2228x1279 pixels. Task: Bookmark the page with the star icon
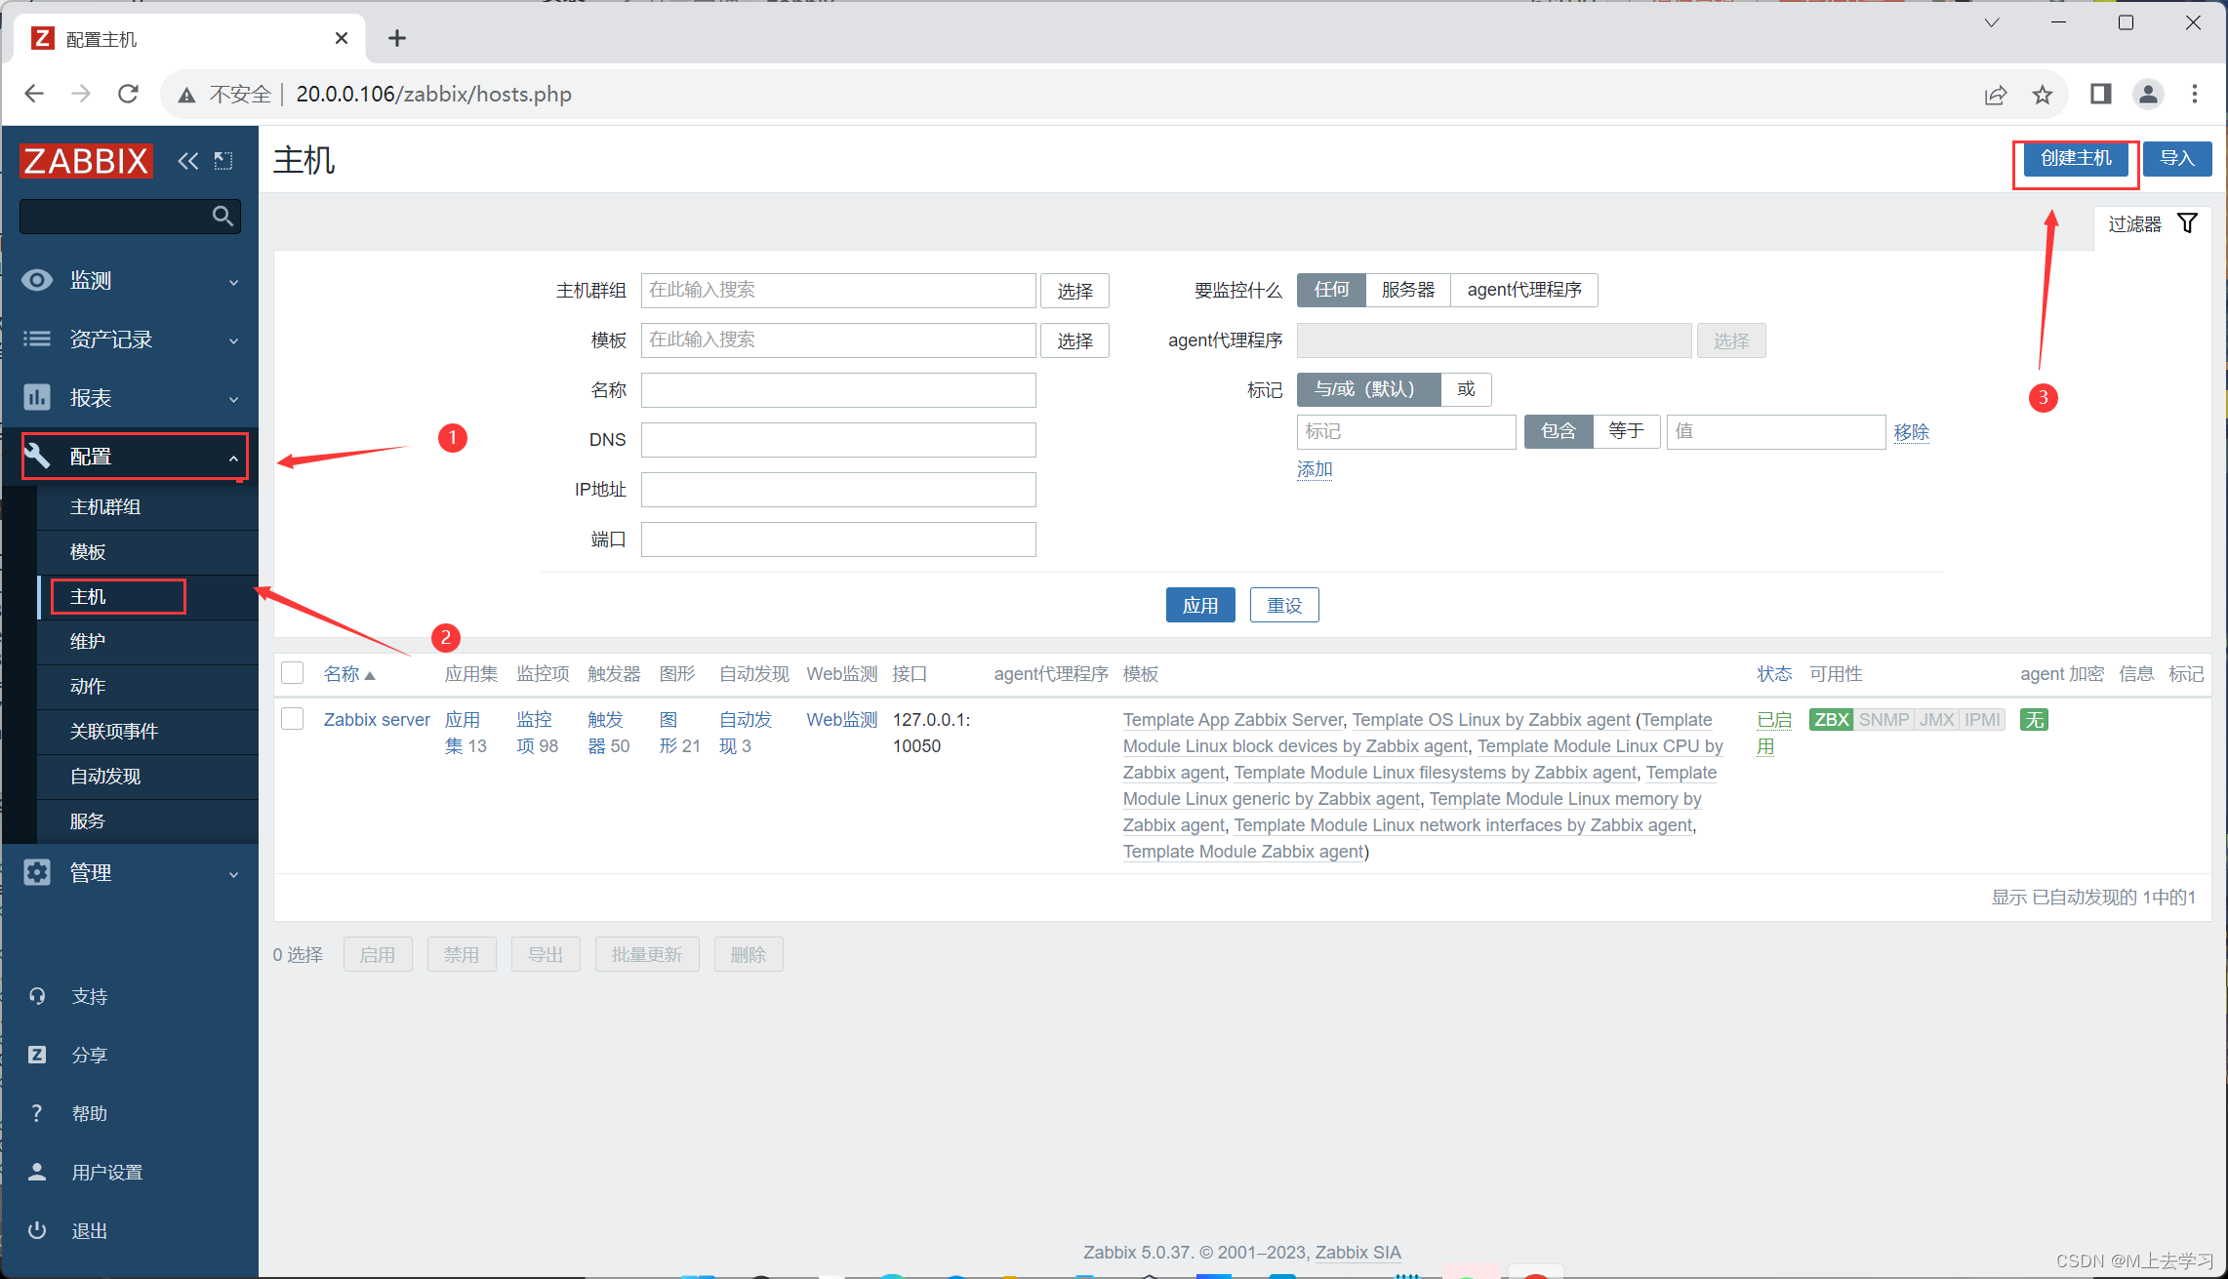pos(2042,95)
